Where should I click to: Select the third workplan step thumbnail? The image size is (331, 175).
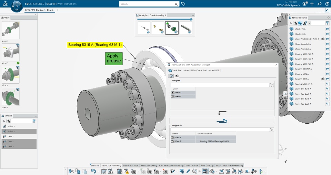click(172, 28)
